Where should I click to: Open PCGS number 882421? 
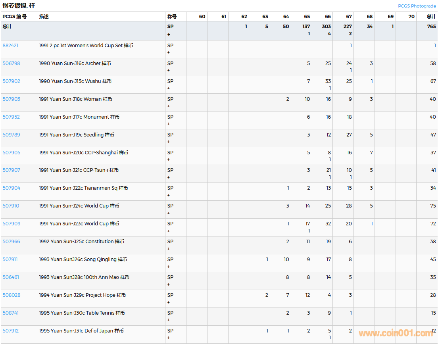(x=10, y=46)
